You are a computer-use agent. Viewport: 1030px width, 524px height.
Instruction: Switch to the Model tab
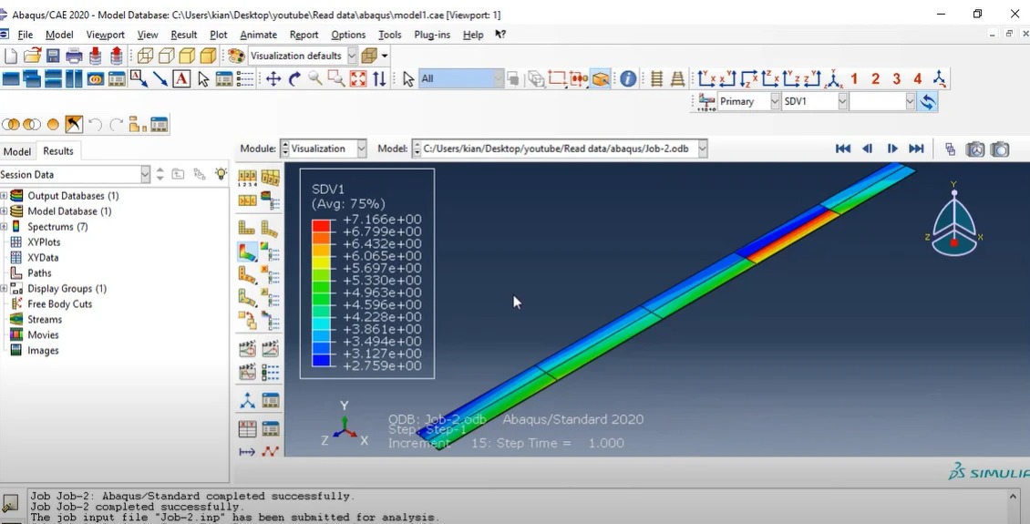pyautogui.click(x=17, y=151)
